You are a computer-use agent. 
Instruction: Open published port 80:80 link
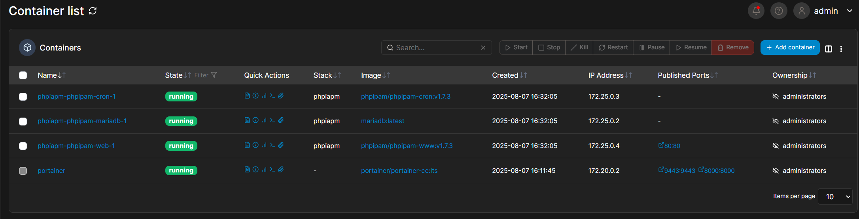669,146
